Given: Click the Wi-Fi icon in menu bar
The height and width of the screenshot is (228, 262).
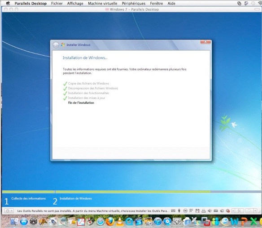Looking at the screenshot, I should (260, 3).
